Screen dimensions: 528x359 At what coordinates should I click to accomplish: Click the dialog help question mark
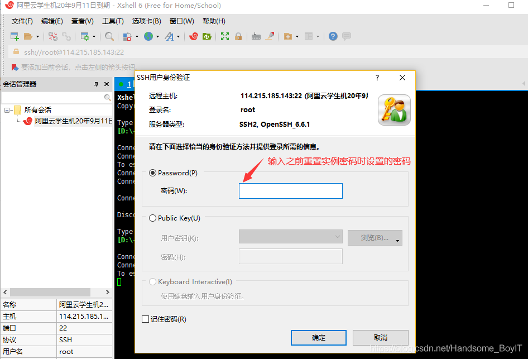tap(377, 78)
